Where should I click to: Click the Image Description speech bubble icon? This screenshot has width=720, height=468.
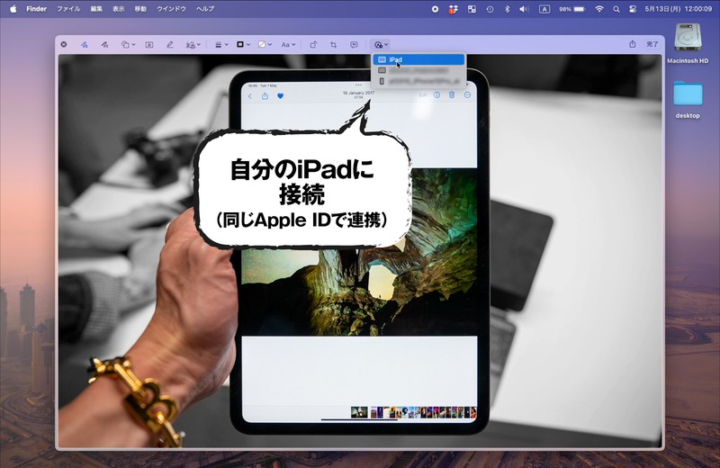pos(354,44)
